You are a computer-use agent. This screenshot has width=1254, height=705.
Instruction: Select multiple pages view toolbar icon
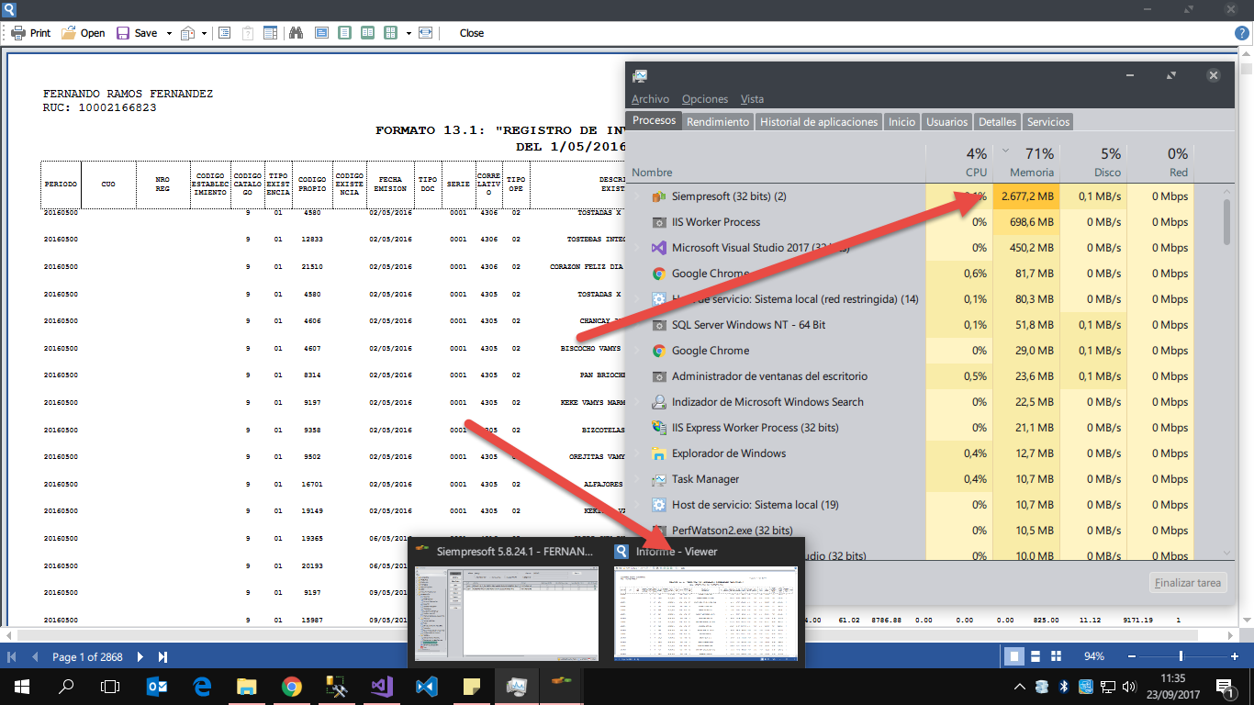click(x=390, y=33)
